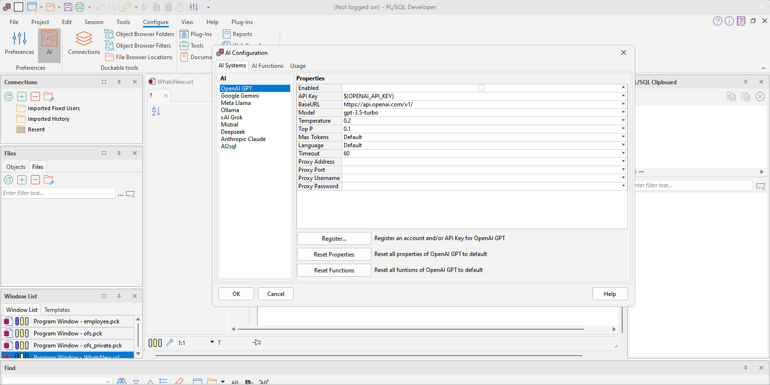
Task: Click the Object Browser Filters icon
Action: click(x=110, y=46)
